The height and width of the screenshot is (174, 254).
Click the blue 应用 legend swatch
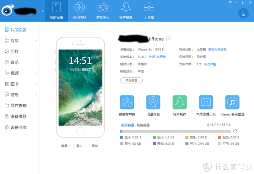tap(121, 137)
